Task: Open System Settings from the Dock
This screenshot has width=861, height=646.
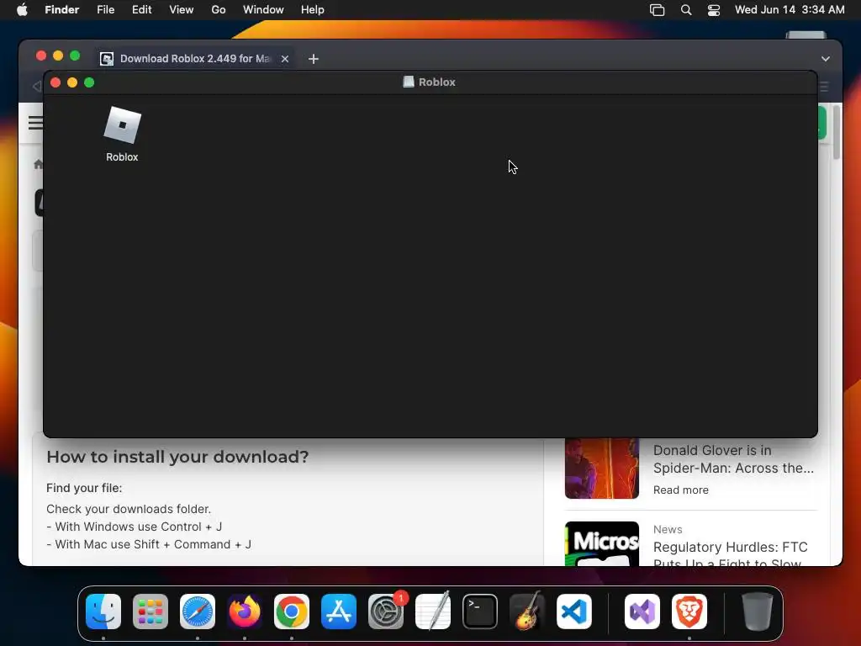Action: pyautogui.click(x=386, y=612)
